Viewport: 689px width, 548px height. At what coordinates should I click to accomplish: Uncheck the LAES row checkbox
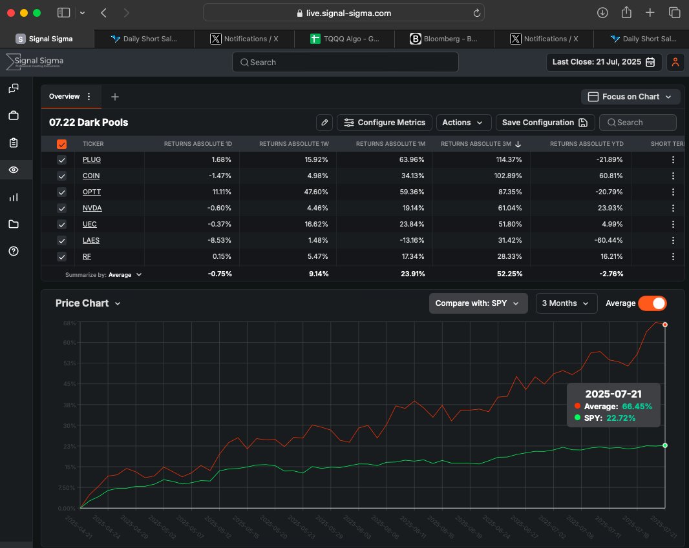coord(61,240)
